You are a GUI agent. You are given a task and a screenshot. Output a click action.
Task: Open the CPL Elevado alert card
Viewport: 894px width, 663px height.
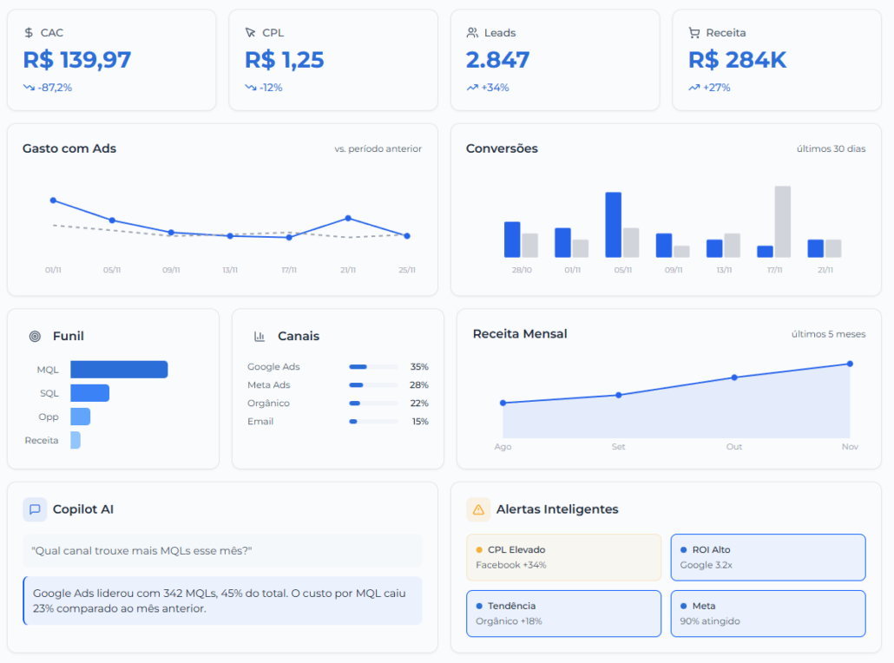pos(563,557)
